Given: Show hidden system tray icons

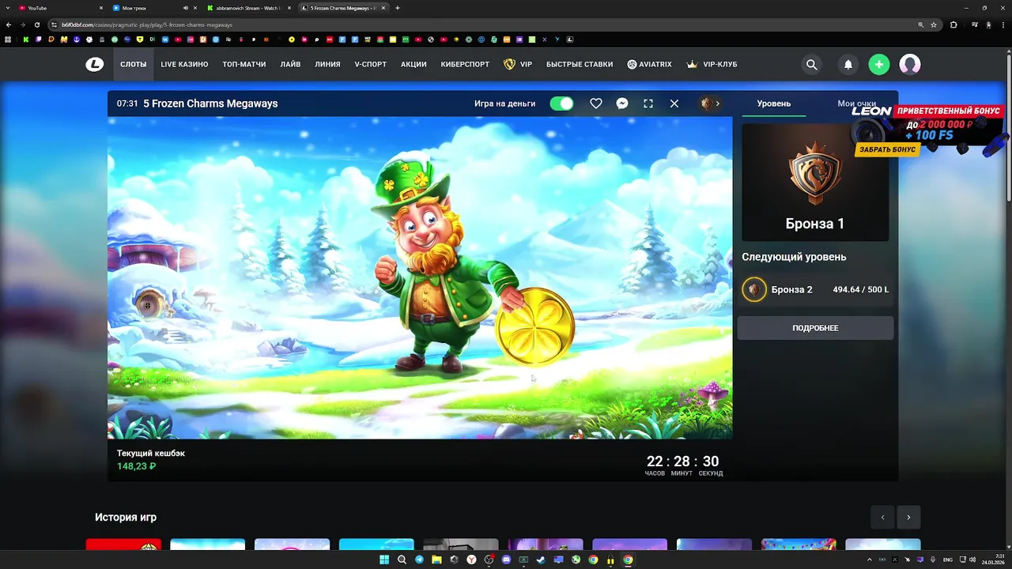Looking at the screenshot, I should [x=870, y=560].
